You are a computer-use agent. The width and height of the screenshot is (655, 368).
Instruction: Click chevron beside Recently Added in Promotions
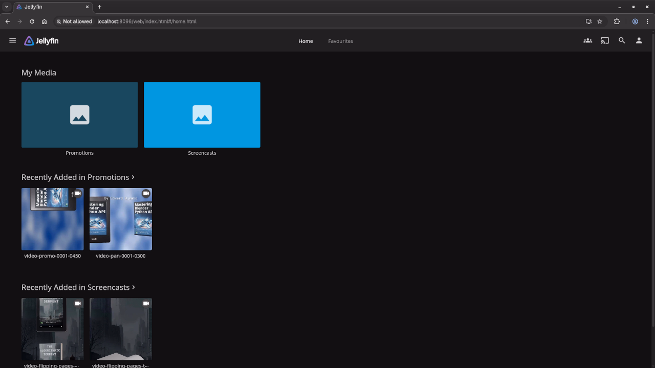click(133, 177)
